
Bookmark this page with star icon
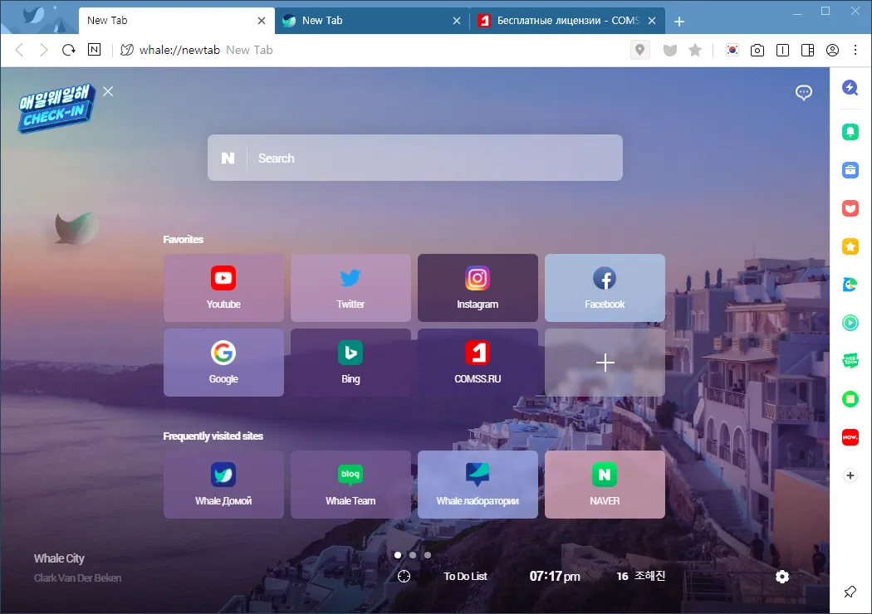[x=694, y=51]
